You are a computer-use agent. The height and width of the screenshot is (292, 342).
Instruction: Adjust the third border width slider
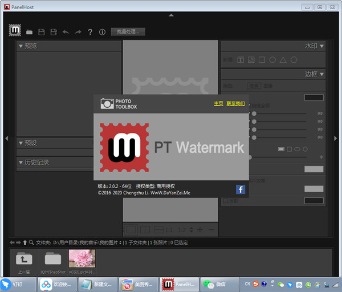254,129
